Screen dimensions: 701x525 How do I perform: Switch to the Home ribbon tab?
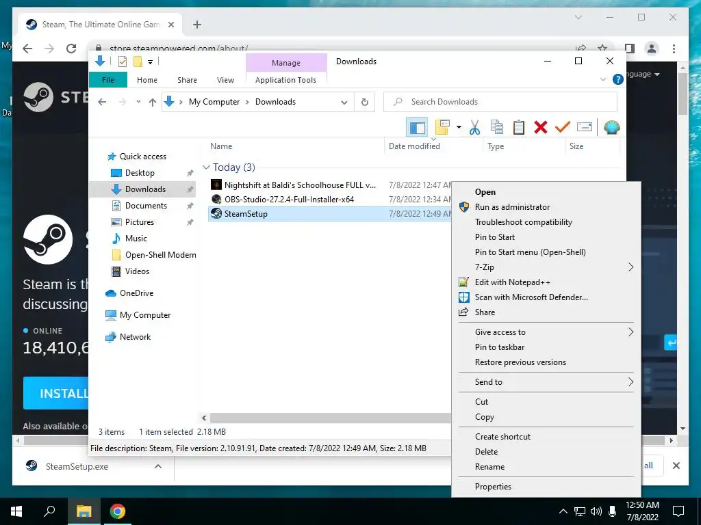click(x=147, y=80)
